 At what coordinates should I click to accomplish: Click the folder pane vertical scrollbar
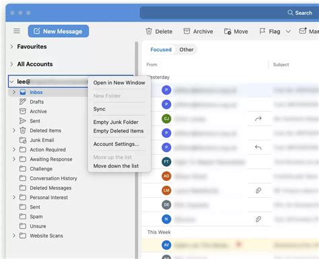(136, 149)
